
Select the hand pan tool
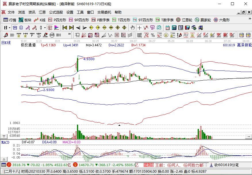132,28
